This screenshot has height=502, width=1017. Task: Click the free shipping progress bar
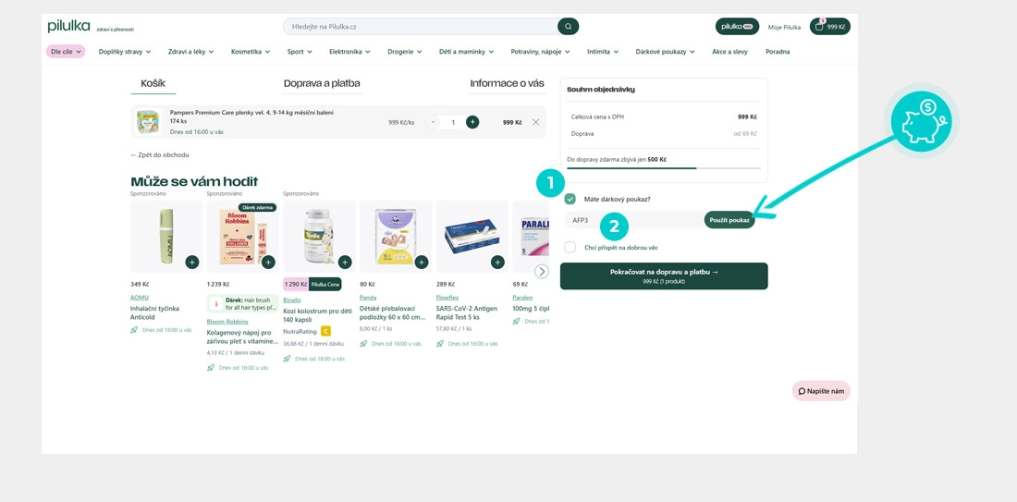tap(664, 168)
